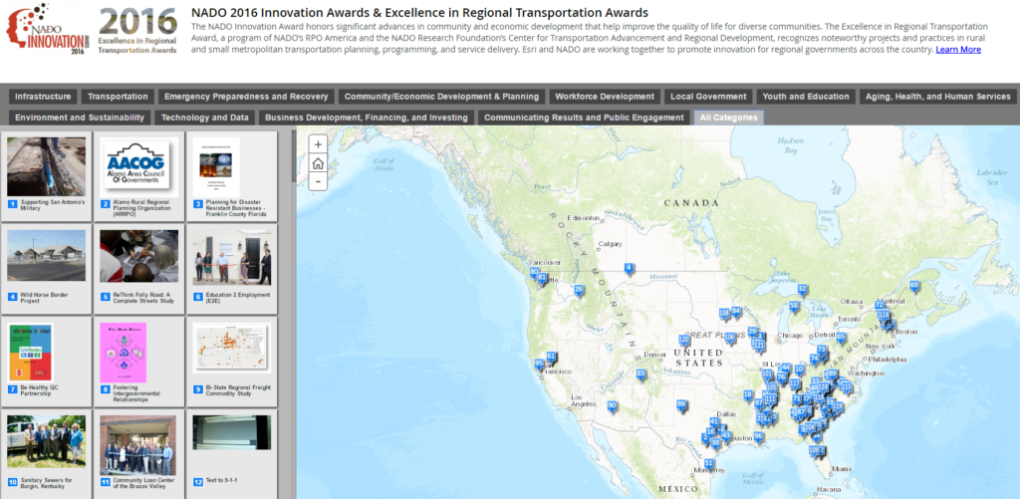The width and height of the screenshot is (1020, 499).
Task: Select map marker 90 near Los Angeles
Action: [612, 406]
